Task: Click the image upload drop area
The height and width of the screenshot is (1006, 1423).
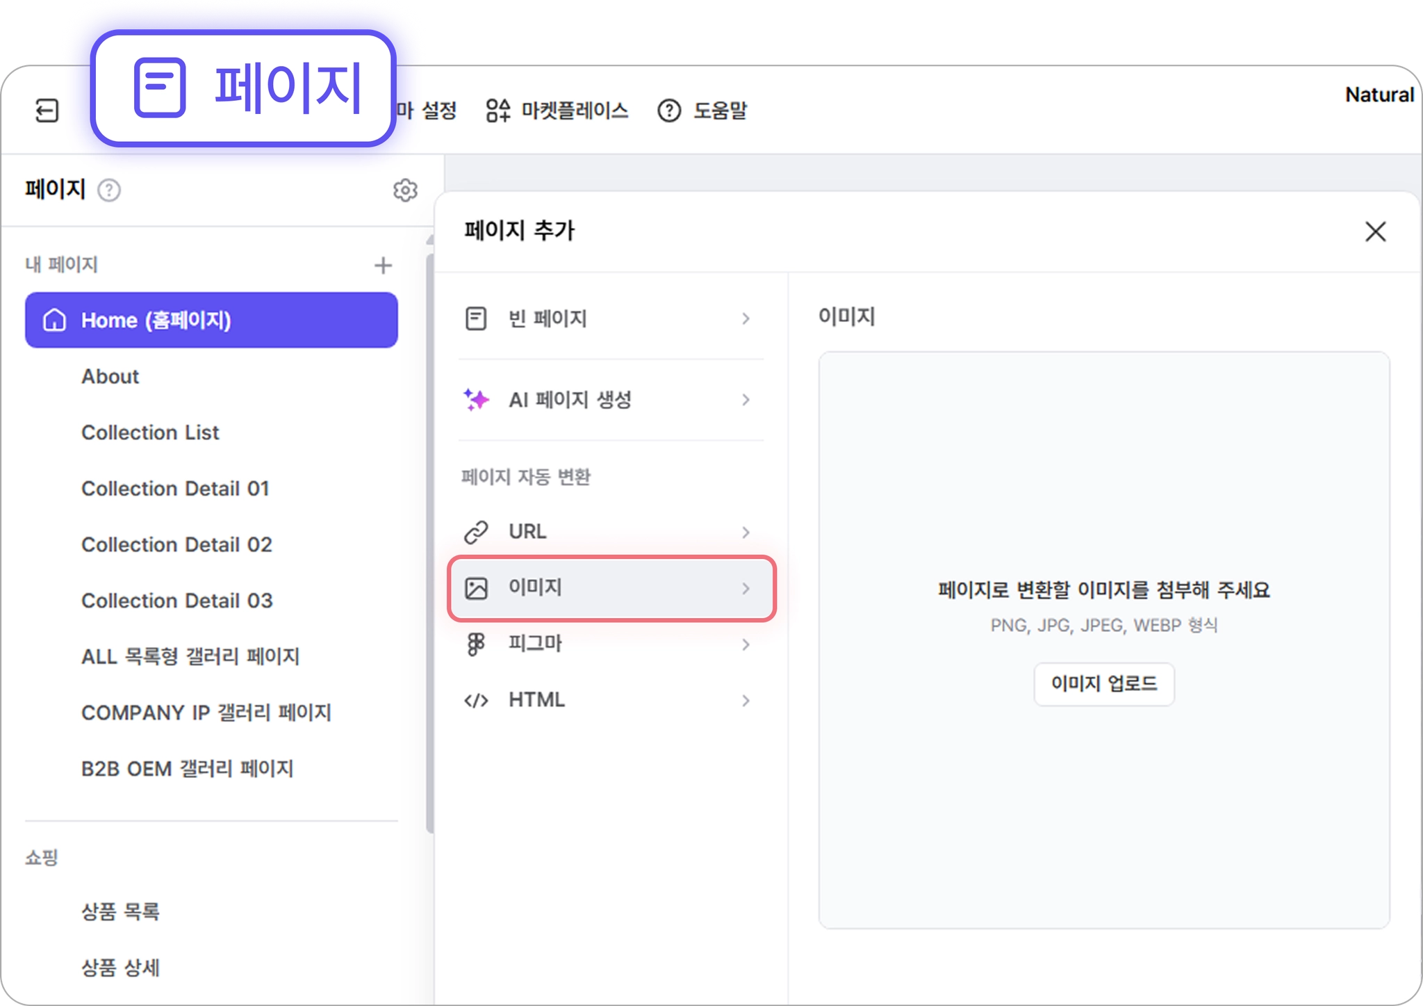Action: pos(1104,640)
